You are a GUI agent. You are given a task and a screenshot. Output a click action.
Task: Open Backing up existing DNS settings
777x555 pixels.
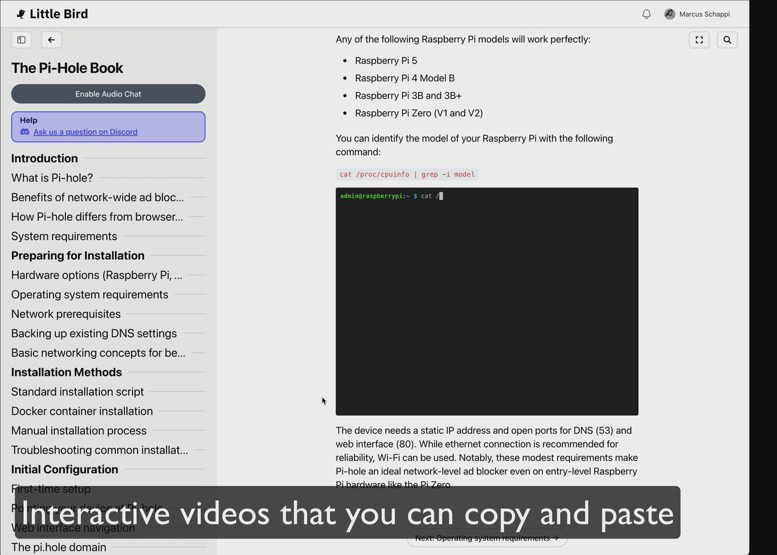[x=93, y=334]
